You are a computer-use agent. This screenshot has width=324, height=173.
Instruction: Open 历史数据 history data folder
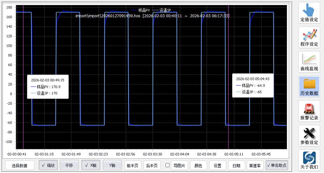click(309, 86)
